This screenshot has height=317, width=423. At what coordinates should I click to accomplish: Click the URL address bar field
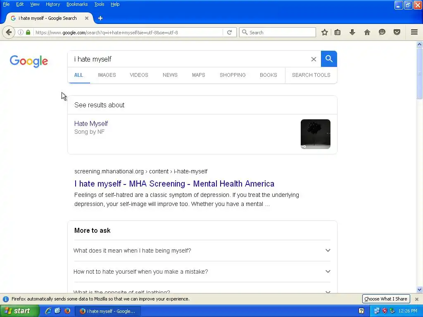click(128, 32)
